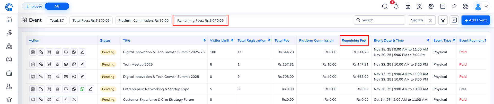494x104 pixels.
Task: Open QR code for Tech Meetup 2025
Action: point(49,64)
